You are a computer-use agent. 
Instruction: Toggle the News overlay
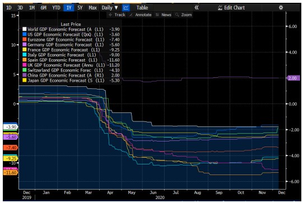click(x=164, y=15)
